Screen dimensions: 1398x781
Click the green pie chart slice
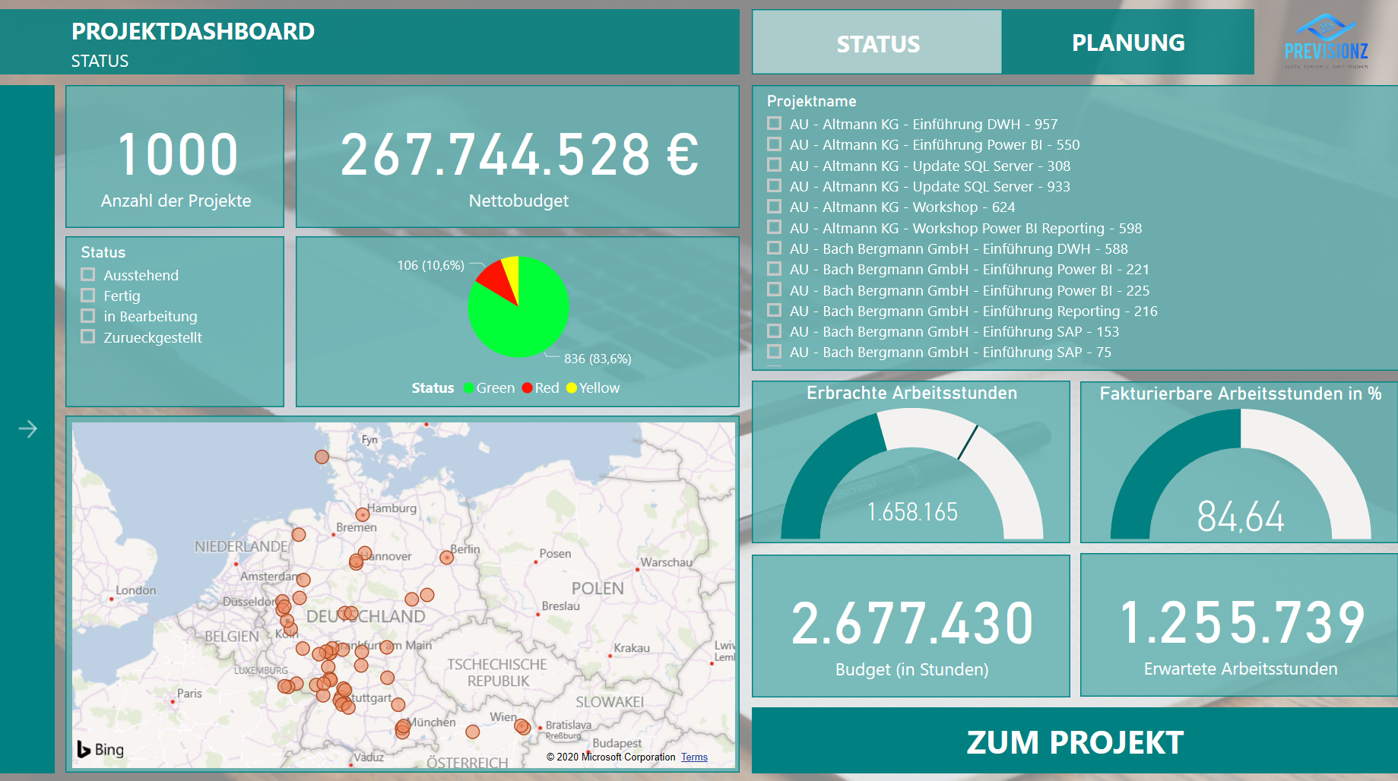525,323
